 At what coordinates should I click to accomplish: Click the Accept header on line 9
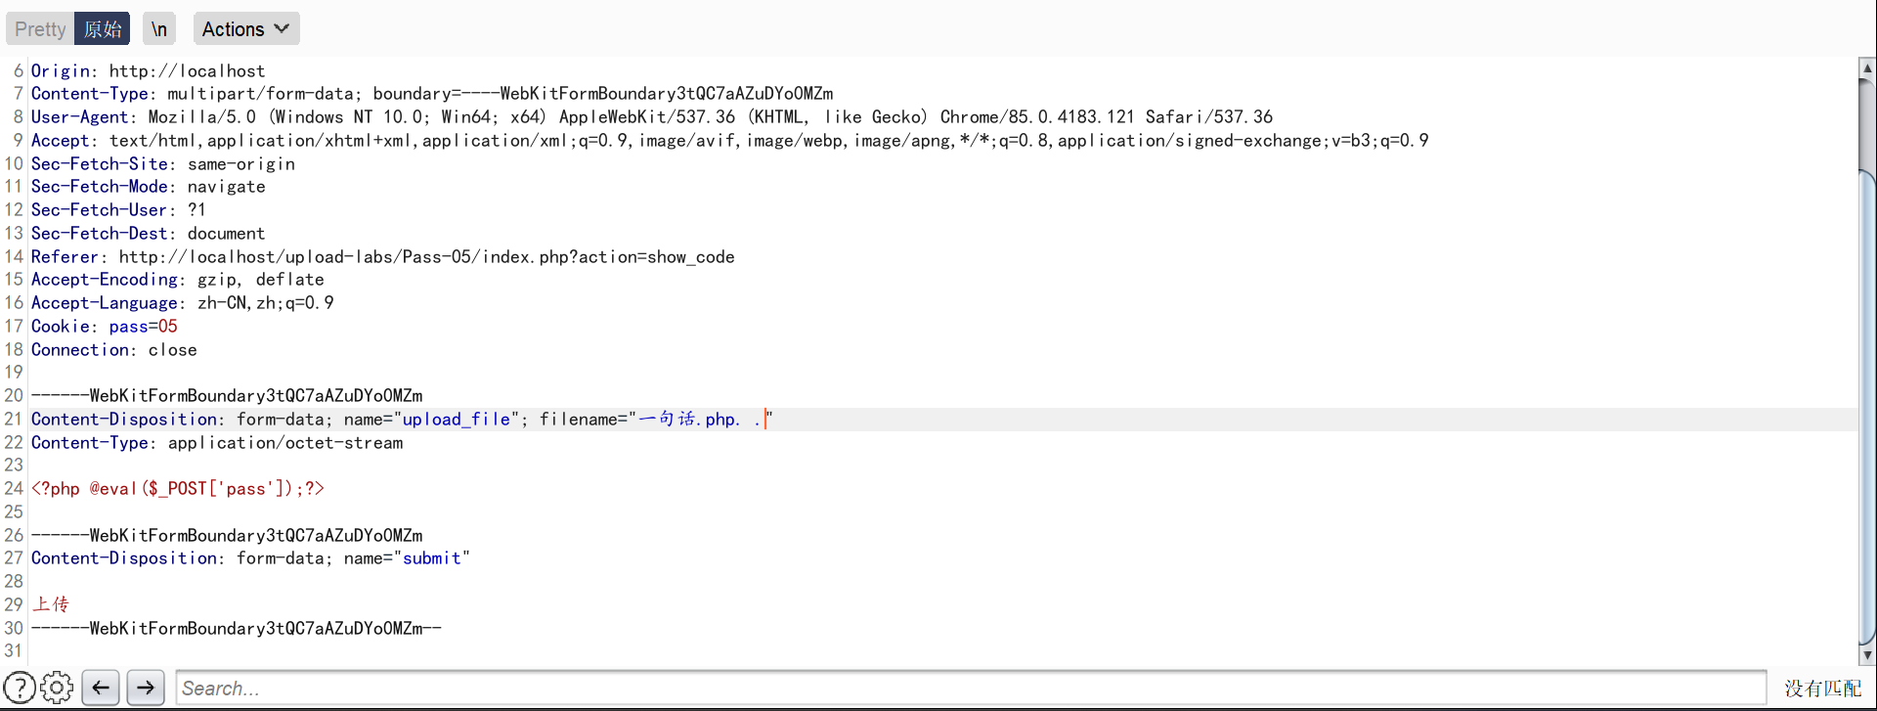point(729,141)
